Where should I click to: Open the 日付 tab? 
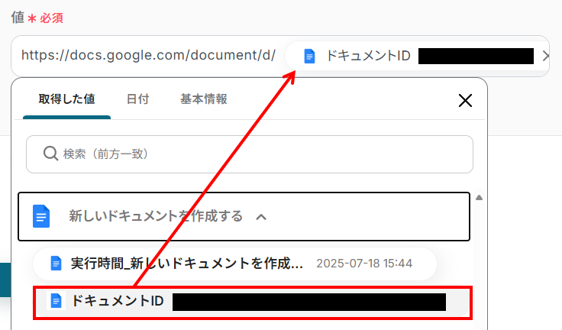(x=137, y=99)
